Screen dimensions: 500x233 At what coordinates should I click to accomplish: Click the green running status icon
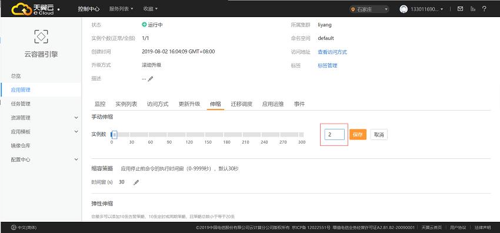(x=144, y=25)
